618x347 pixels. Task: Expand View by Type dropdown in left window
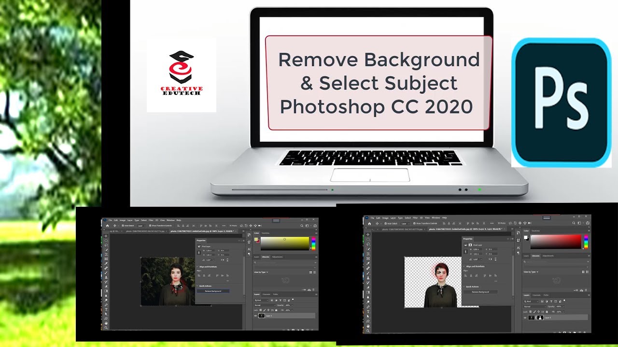click(261, 272)
